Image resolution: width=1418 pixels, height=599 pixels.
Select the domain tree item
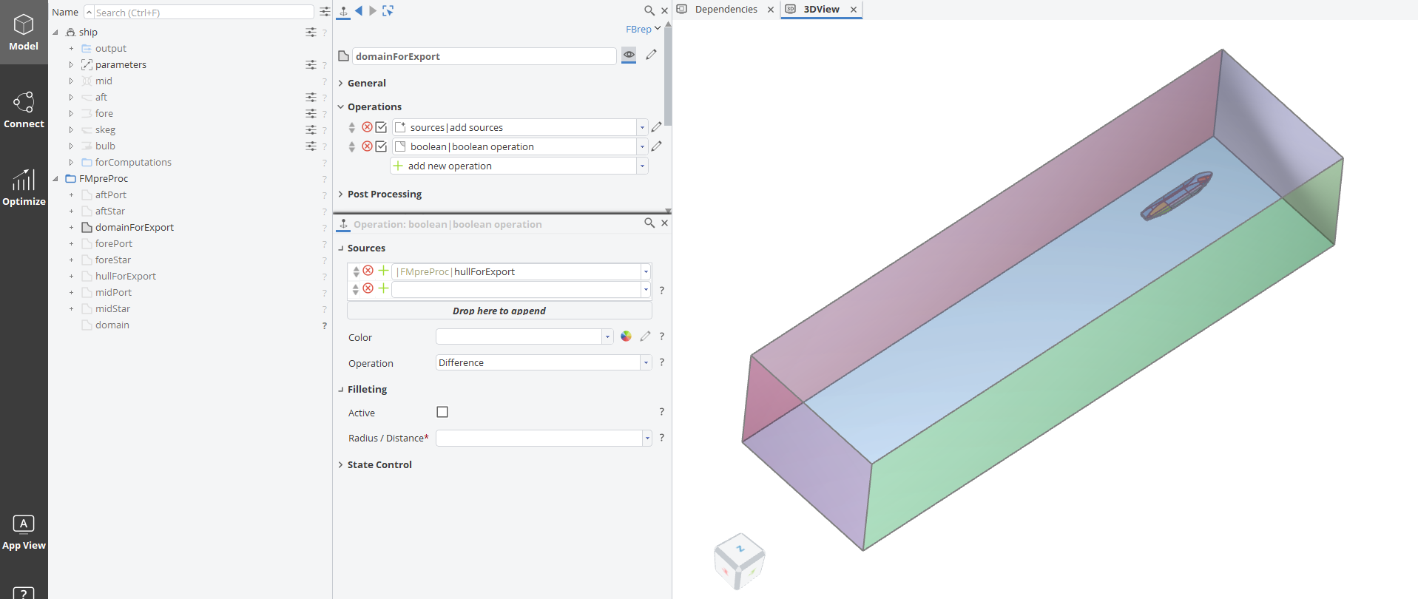pos(112,325)
